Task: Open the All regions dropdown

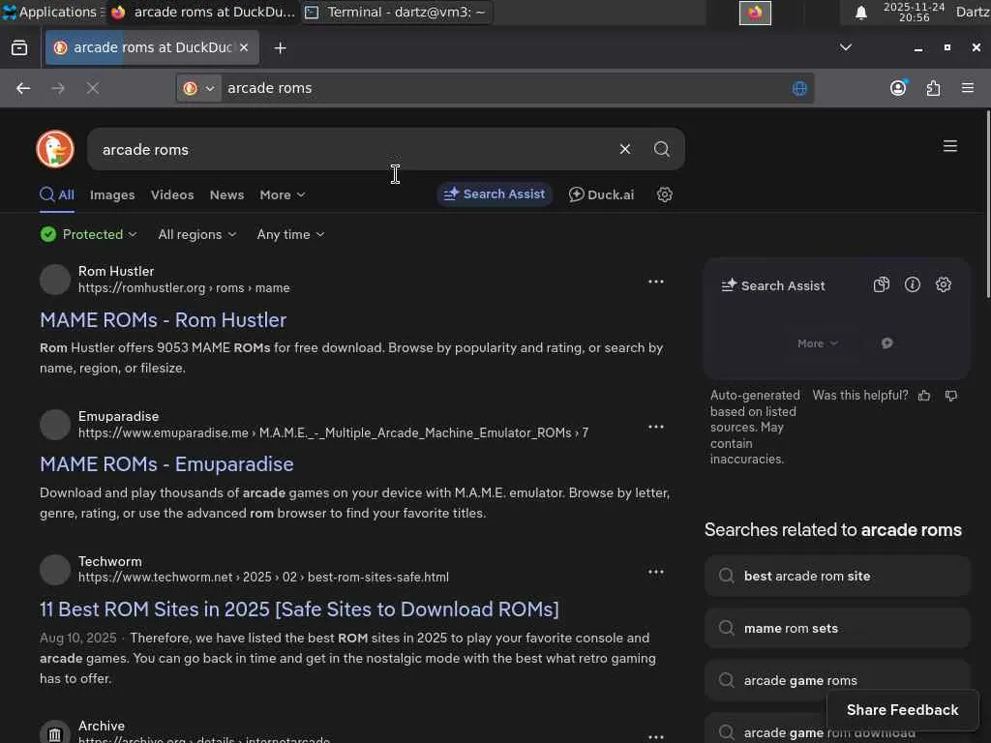Action: [197, 234]
